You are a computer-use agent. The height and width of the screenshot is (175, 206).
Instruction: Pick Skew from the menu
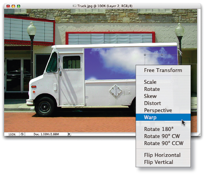(x=163, y=96)
